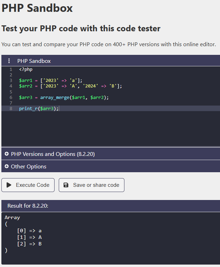Click array_merge function on line 6
220x267 pixels.
point(55,98)
